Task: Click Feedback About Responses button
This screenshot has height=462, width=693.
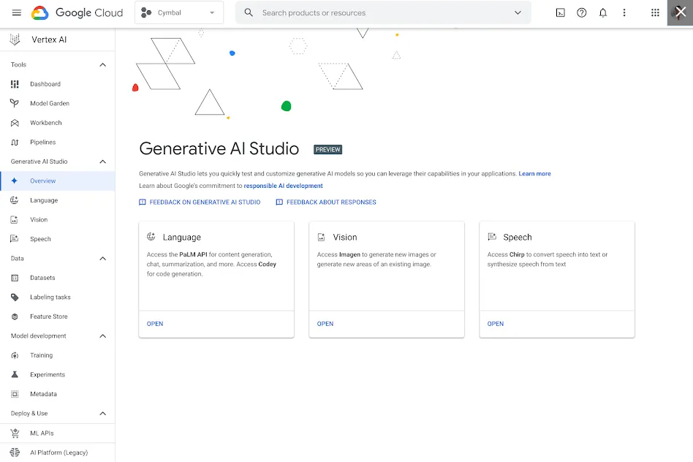Action: point(326,202)
